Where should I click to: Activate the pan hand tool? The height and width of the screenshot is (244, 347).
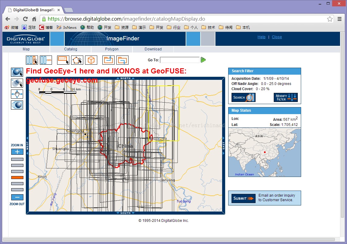[x=17, y=94]
